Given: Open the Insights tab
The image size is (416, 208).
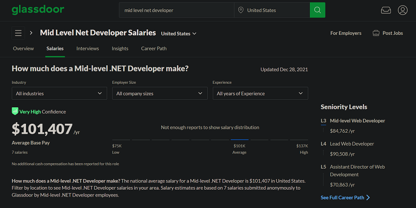Looking at the screenshot, I should click(x=120, y=48).
